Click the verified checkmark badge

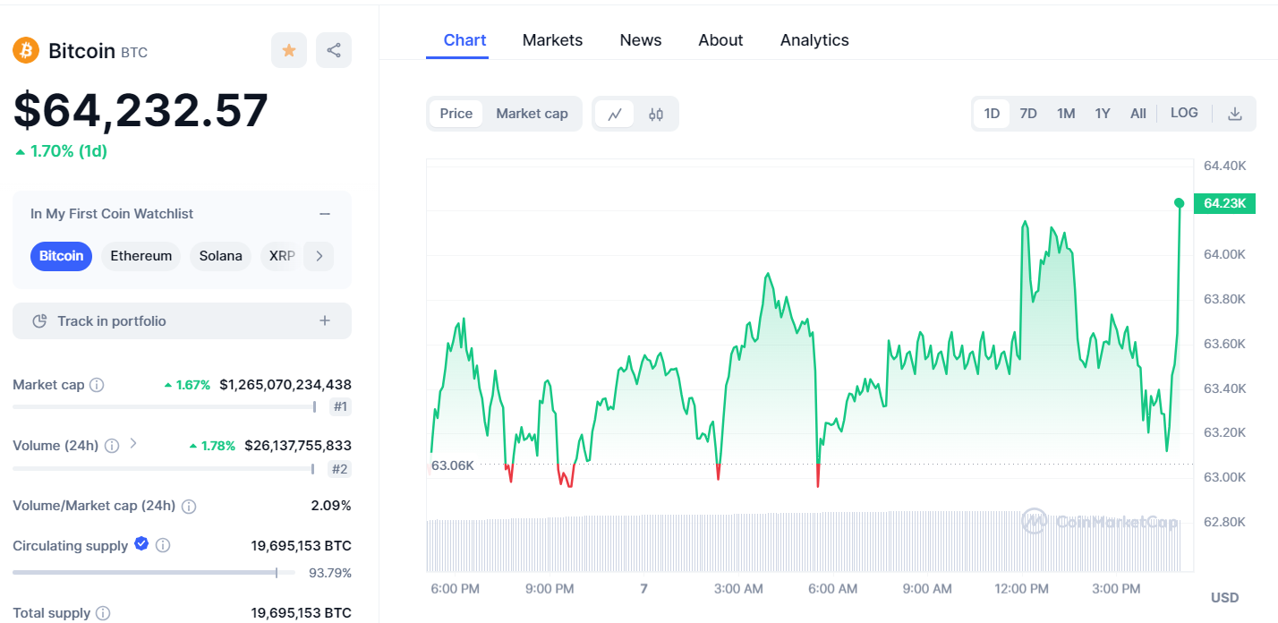[x=141, y=544]
